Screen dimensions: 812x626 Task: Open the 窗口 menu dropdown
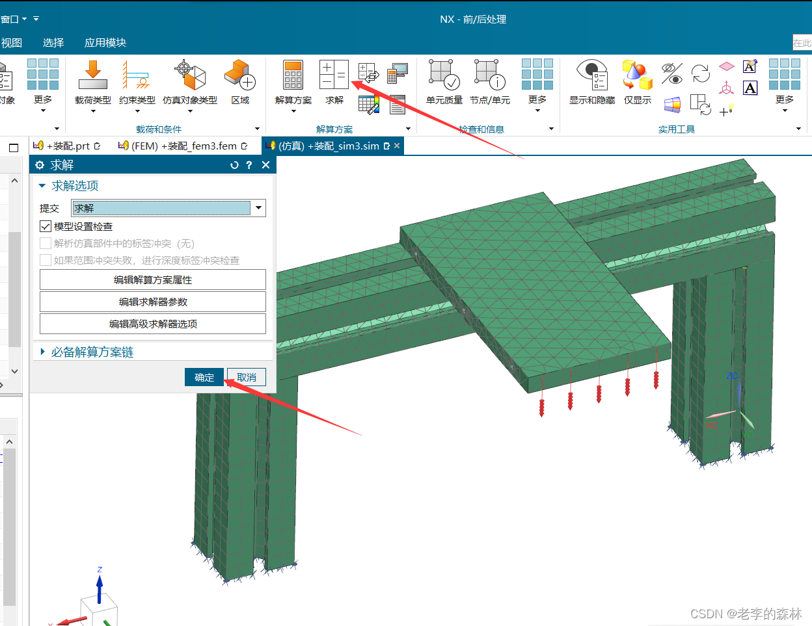coord(13,19)
